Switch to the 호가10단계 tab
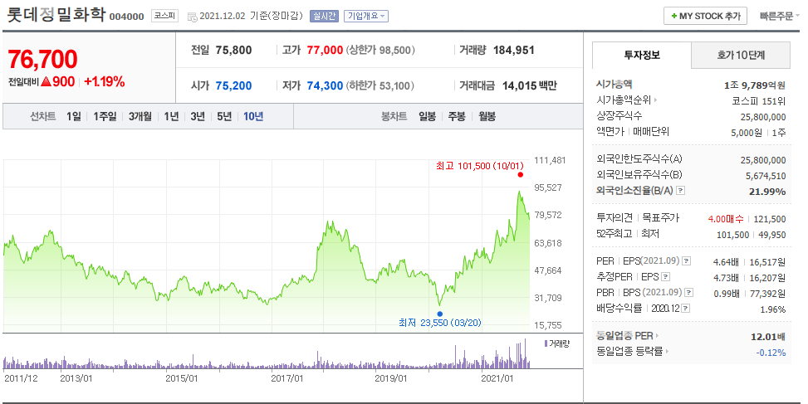The height and width of the screenshot is (404, 808). click(x=741, y=55)
